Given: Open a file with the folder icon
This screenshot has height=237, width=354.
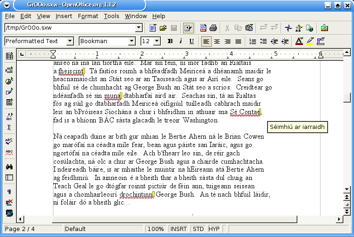Looking at the screenshot, I should click(x=163, y=28).
